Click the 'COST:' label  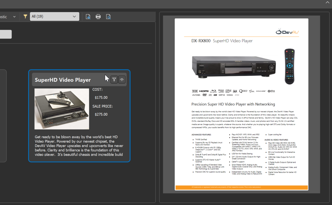point(97,90)
